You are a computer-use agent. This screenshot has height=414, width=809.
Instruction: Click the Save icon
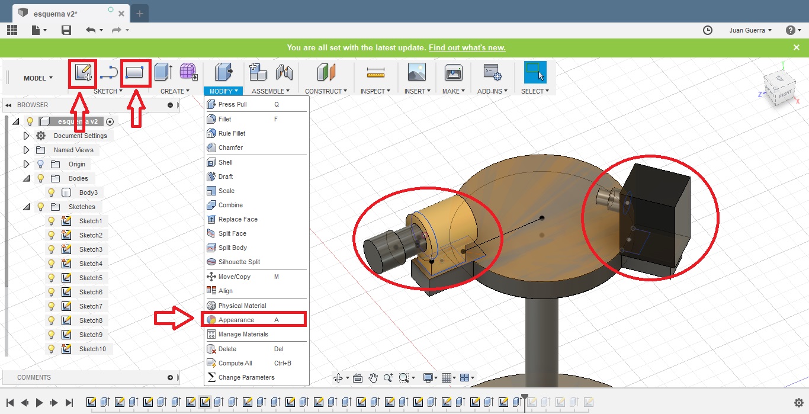click(x=66, y=30)
